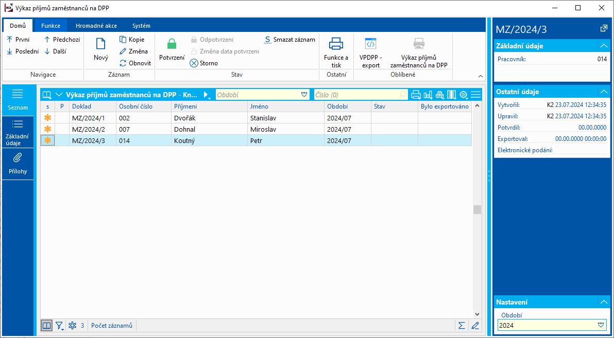This screenshot has height=338, width=614.
Task: Click Smazat záznam button
Action: [289, 40]
